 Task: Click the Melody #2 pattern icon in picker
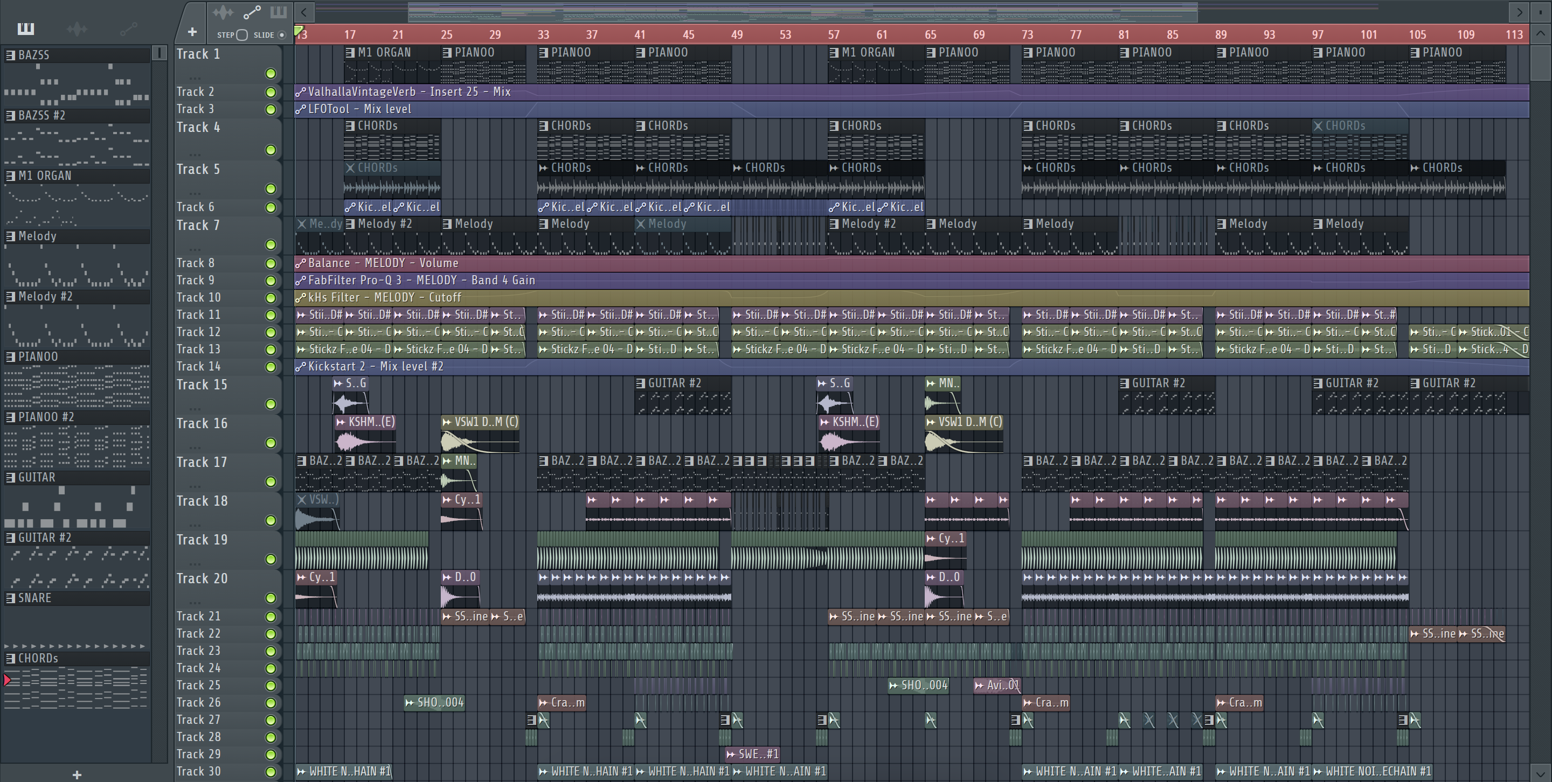point(10,297)
